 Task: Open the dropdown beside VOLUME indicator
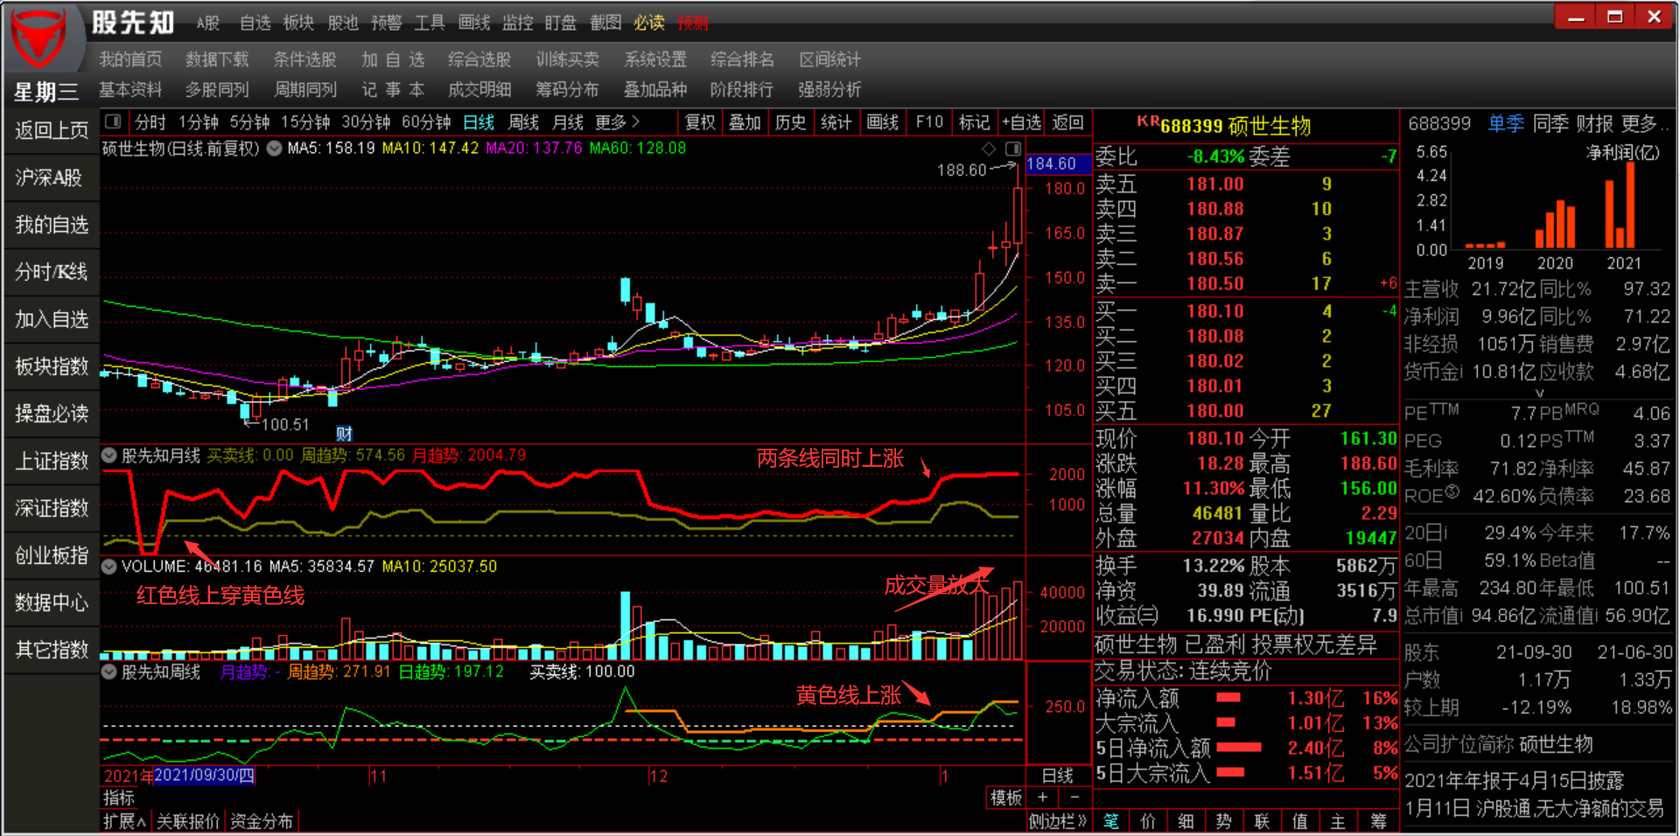pyautogui.click(x=109, y=567)
